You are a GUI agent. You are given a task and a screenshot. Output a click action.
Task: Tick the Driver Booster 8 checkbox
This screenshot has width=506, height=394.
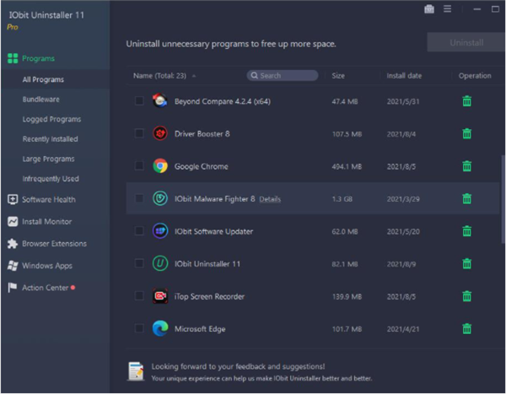[x=139, y=133]
